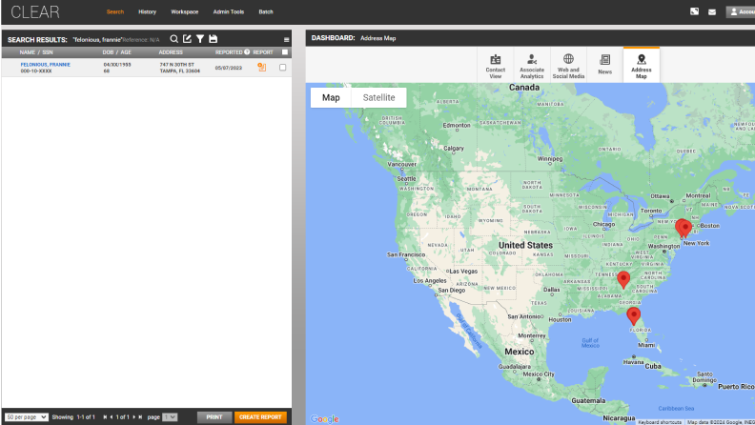755x425 pixels.
Task: Switch to the News tab
Action: [604, 65]
